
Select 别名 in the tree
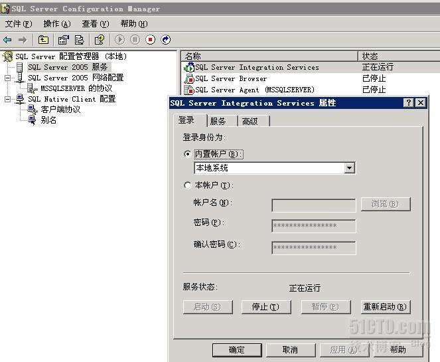click(x=48, y=120)
